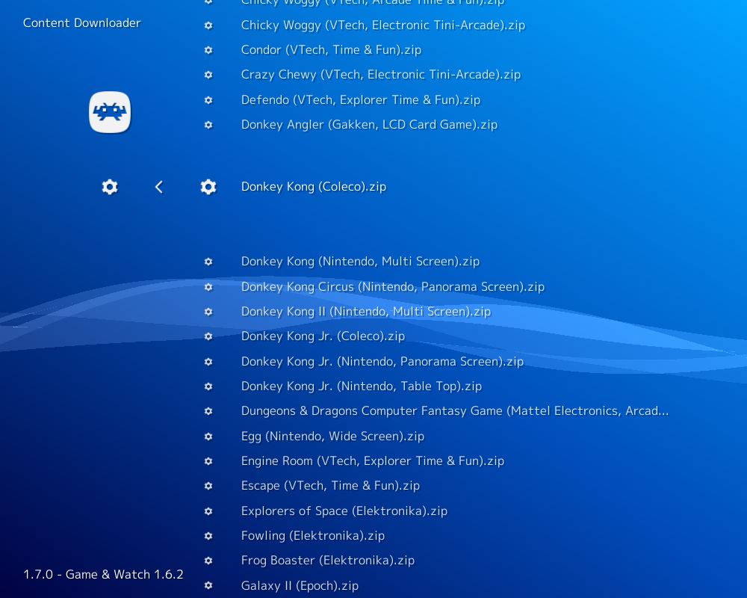This screenshot has width=747, height=598.
Task: Choose 'Crazy Chewy (VTech, Electronic Tini-Arcade).zip'
Action: point(381,75)
